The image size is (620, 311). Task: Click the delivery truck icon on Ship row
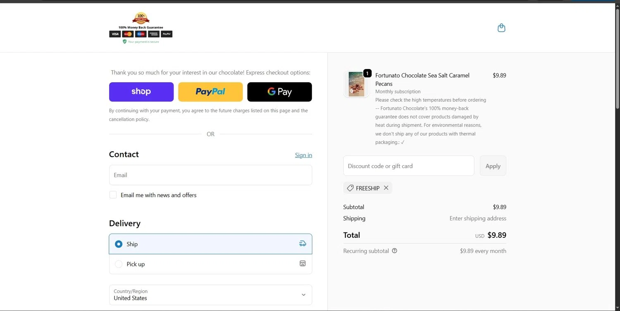[x=303, y=244]
